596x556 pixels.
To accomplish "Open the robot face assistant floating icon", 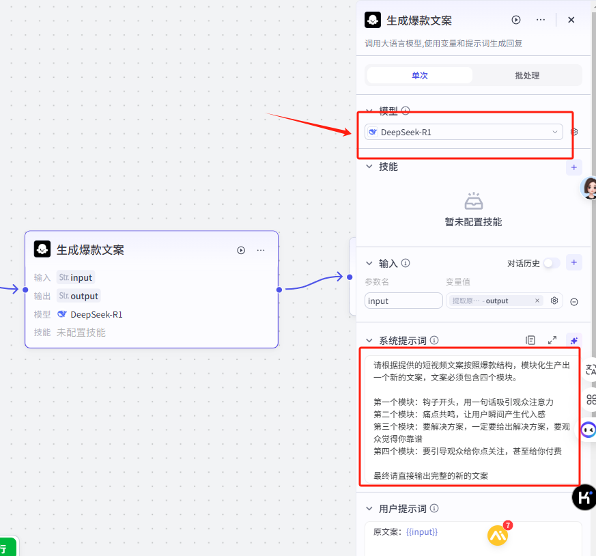I will [588, 430].
